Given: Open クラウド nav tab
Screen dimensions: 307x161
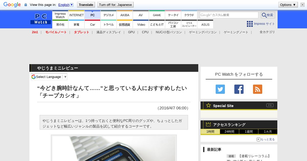Looking at the screenshot, I should tap(189, 15).
